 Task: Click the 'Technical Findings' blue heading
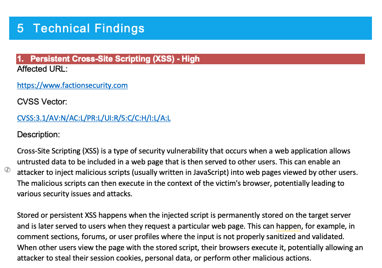coord(89,28)
